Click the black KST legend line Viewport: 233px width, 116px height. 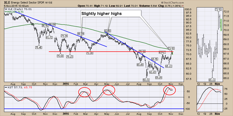tap(6, 88)
